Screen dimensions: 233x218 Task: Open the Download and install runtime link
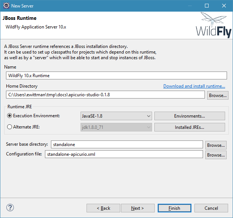tap(194, 86)
